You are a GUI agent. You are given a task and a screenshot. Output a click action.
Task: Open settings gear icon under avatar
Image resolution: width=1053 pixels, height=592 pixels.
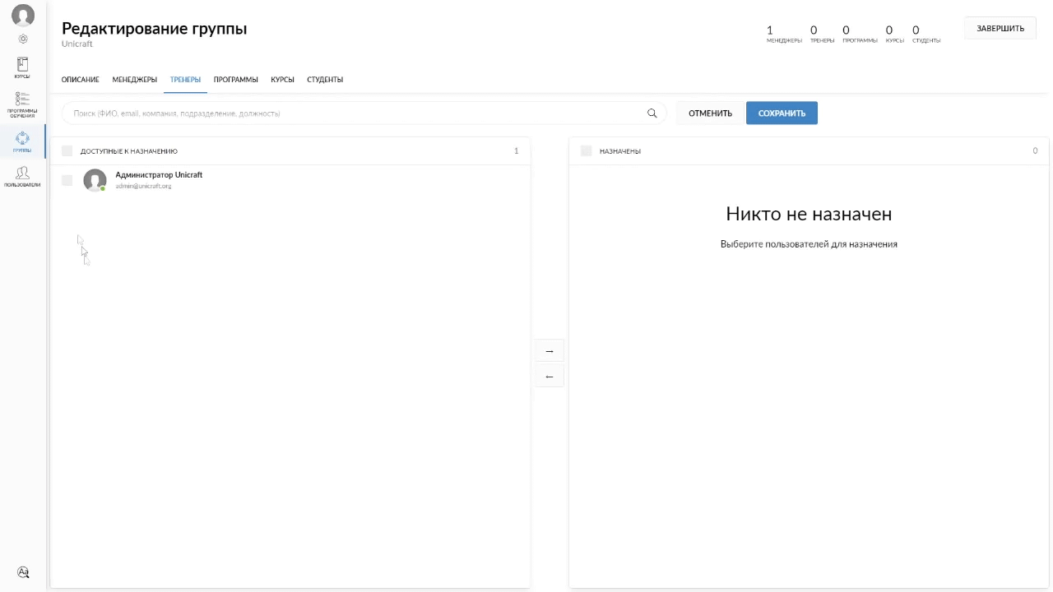coord(23,39)
